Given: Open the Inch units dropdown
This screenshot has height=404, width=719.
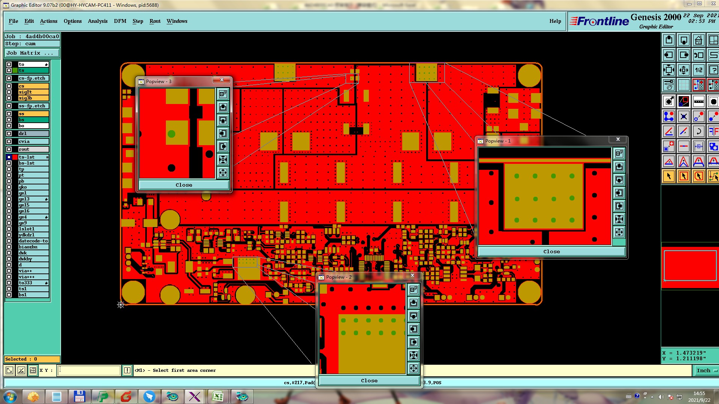Looking at the screenshot, I should coord(706,370).
